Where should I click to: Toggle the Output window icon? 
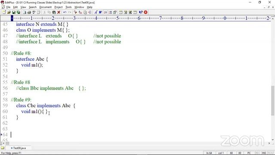click(x=125, y=12)
